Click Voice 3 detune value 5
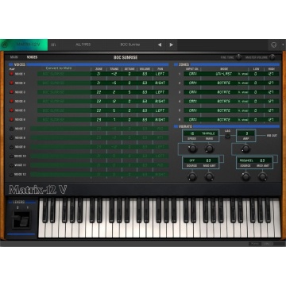Image resolution: width=286 pixels, height=286 pixels. 129,92
